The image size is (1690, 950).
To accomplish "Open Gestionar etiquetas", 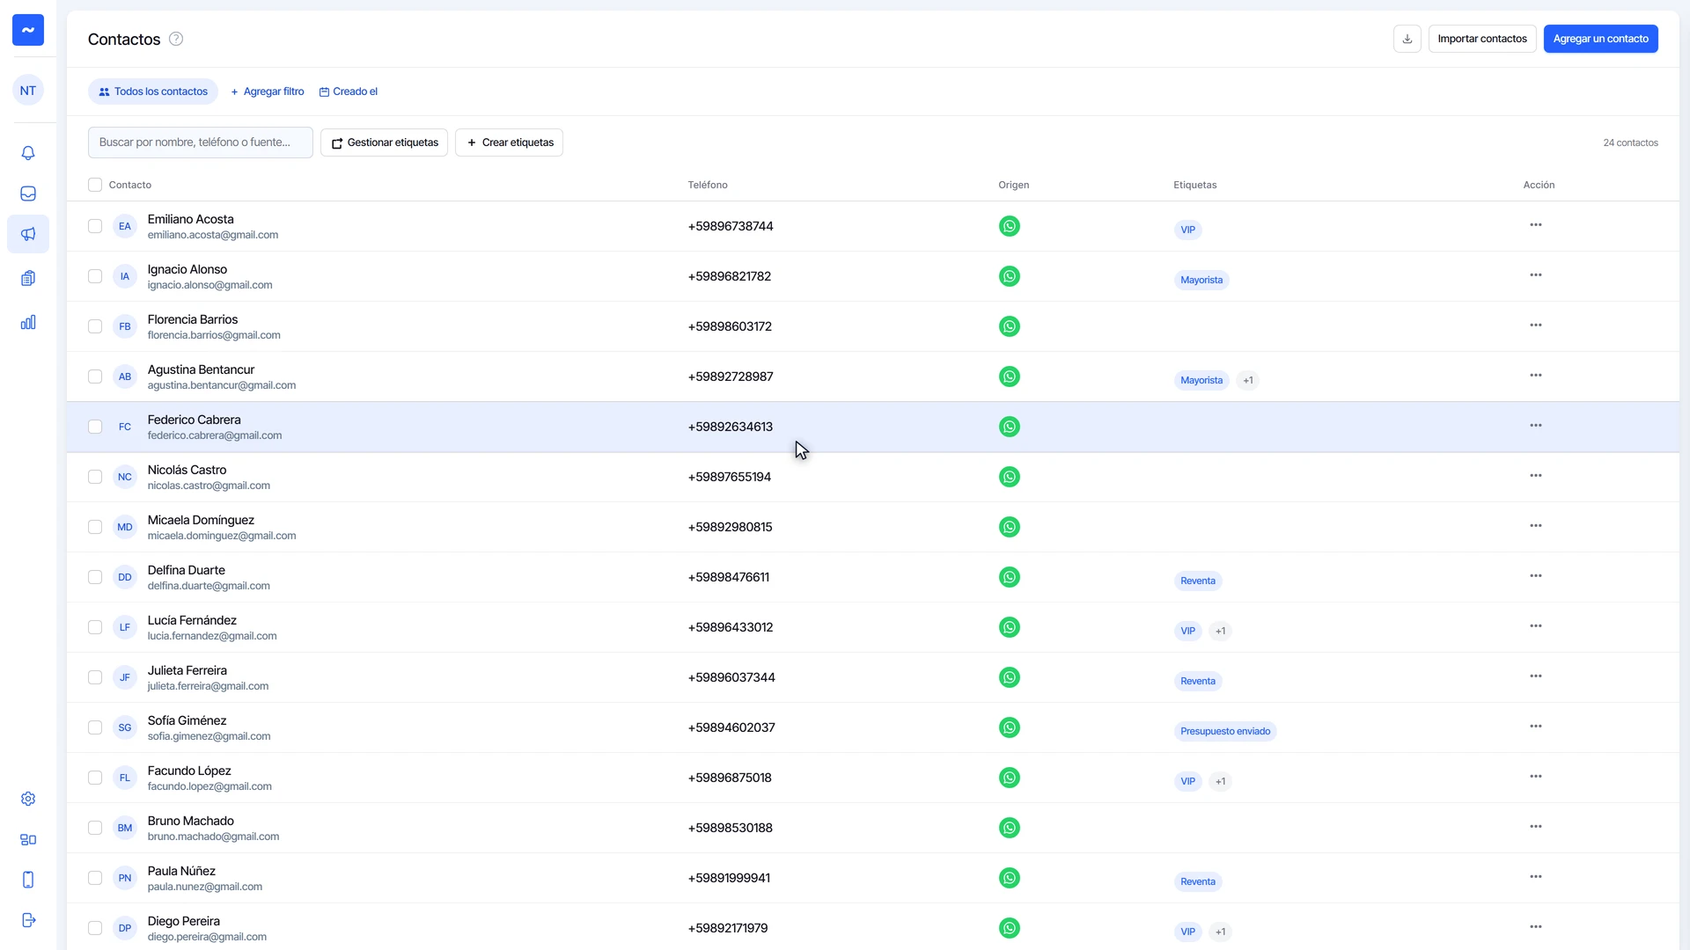I will point(385,142).
